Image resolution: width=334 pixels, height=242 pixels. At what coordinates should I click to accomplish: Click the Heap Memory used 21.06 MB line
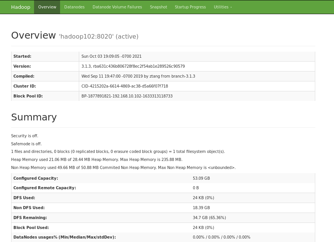point(97,160)
